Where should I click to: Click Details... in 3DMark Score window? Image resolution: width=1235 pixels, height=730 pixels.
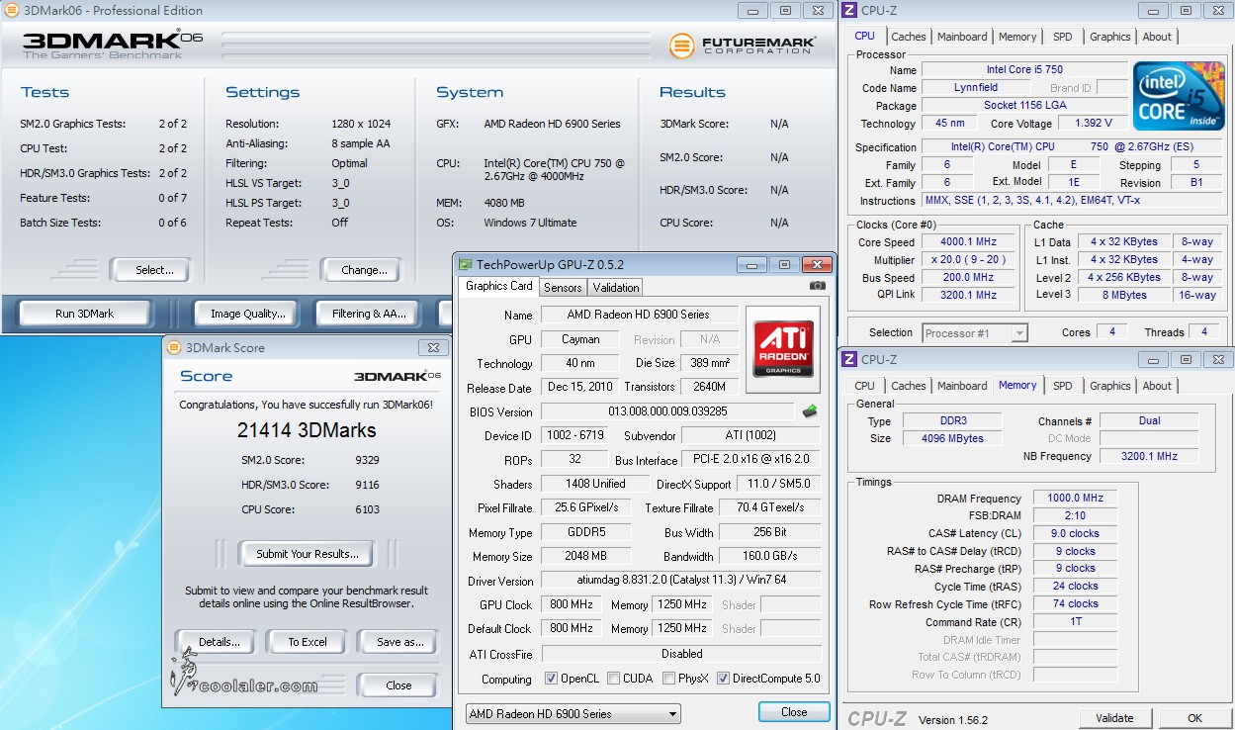click(219, 642)
